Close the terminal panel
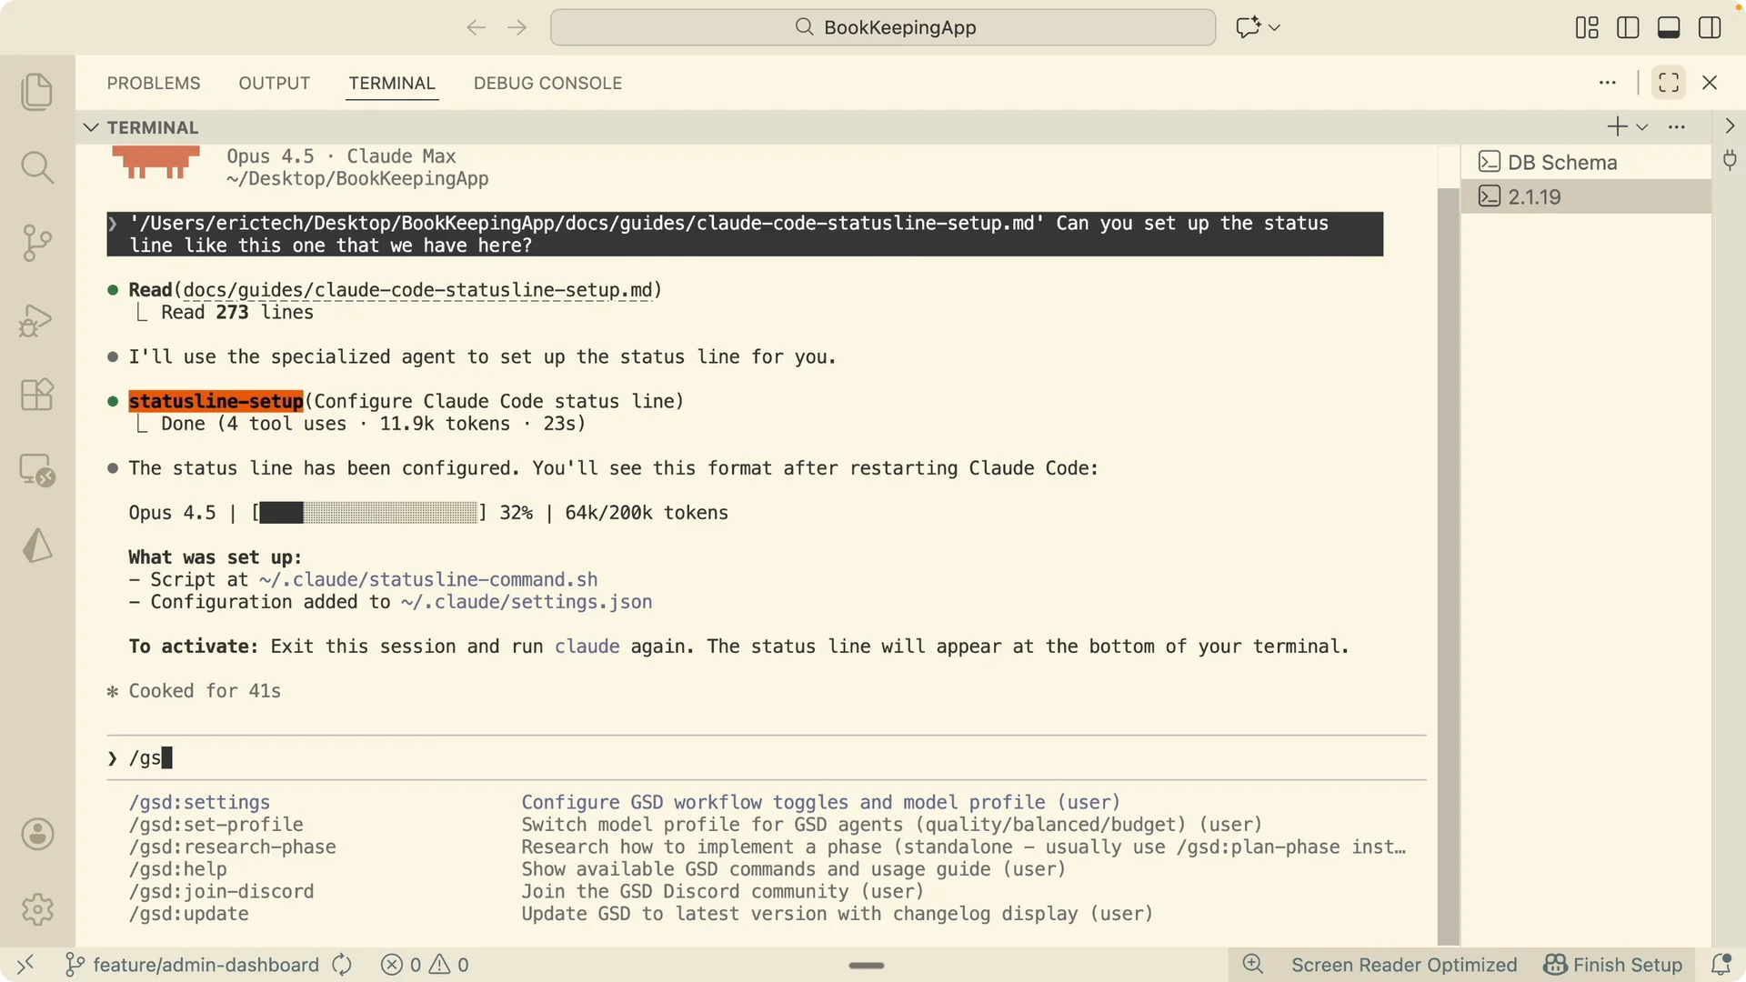 tap(1710, 83)
